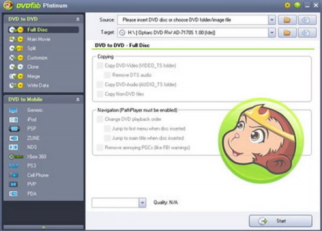Open the output size dropdown beside Quality
This screenshot has width=322, height=231.
pos(142,203)
